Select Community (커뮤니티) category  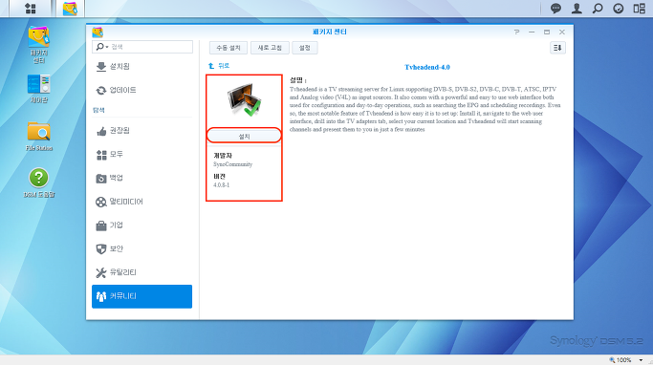tap(142, 296)
